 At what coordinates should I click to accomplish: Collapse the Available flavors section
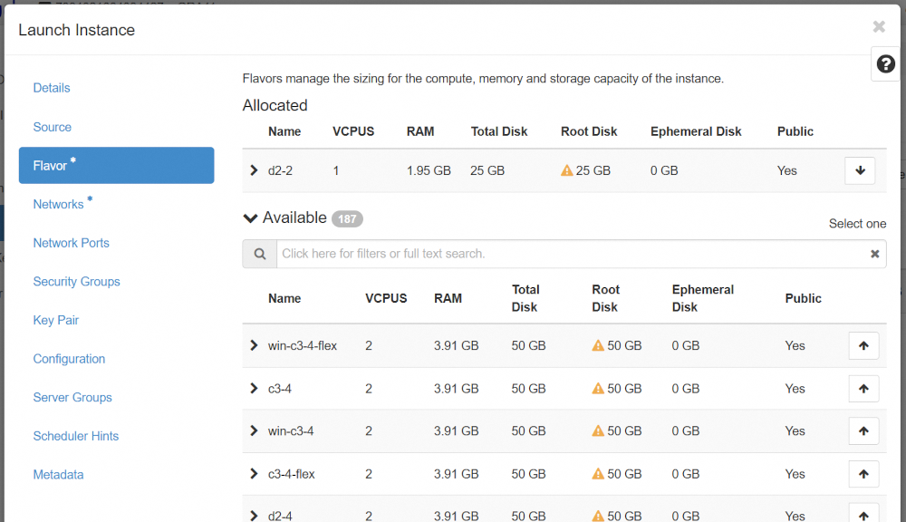[250, 217]
